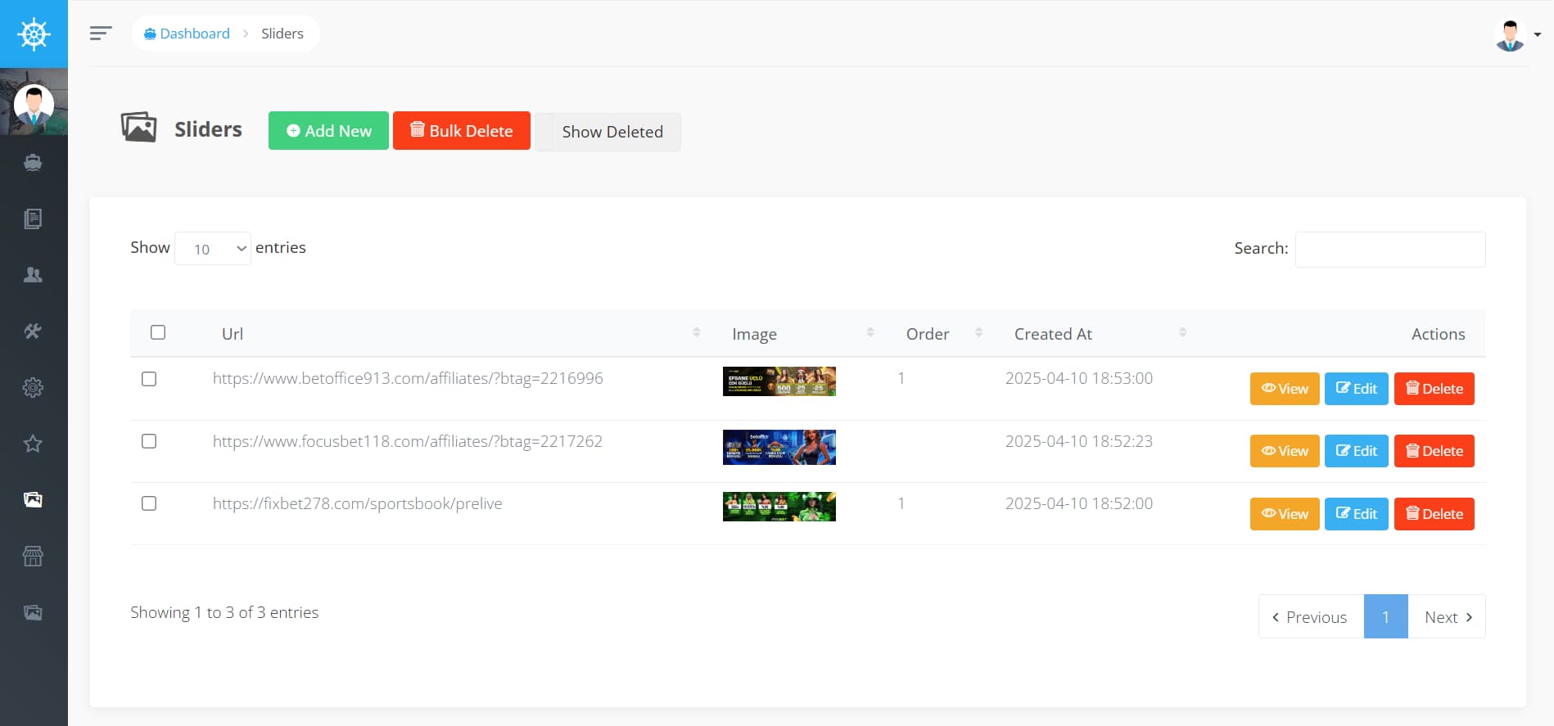Go to the Dashboard breadcrumb link
The height and width of the screenshot is (726, 1554).
[x=187, y=34]
